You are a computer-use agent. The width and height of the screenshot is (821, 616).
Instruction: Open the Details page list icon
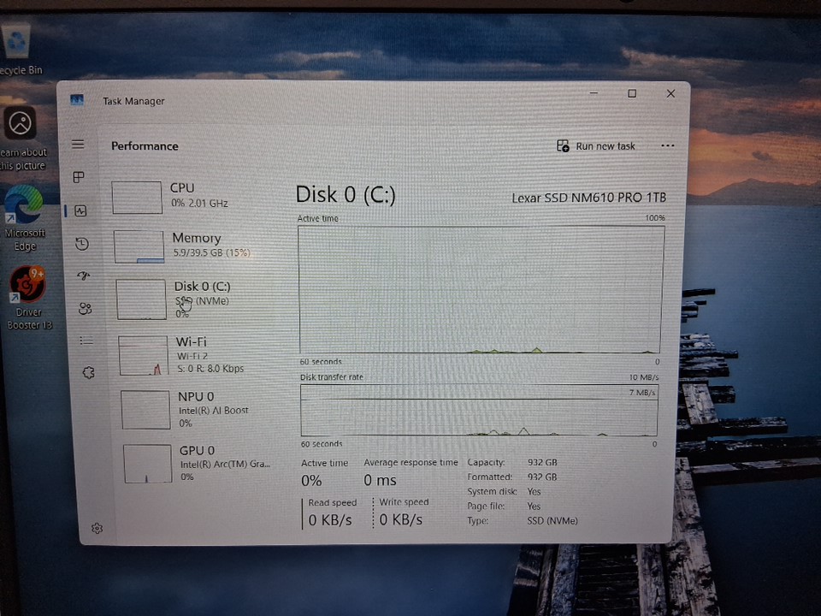tap(86, 341)
